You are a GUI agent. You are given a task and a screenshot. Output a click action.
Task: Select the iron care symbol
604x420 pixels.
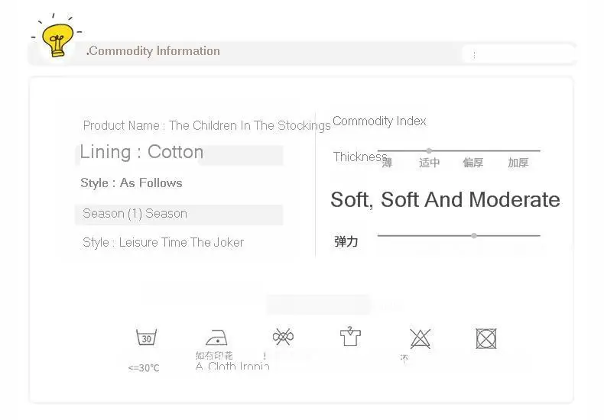(x=216, y=338)
